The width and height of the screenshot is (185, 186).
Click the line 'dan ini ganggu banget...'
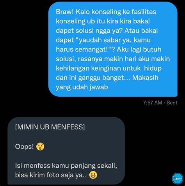point(93,78)
